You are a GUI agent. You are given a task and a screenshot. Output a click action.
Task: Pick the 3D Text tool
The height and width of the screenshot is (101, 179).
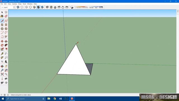6,62
